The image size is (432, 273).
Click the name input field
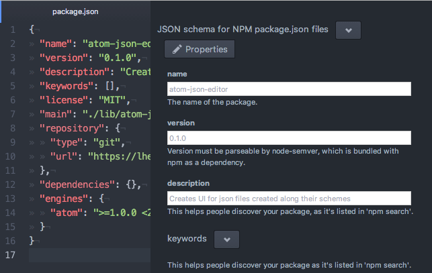coord(289,89)
